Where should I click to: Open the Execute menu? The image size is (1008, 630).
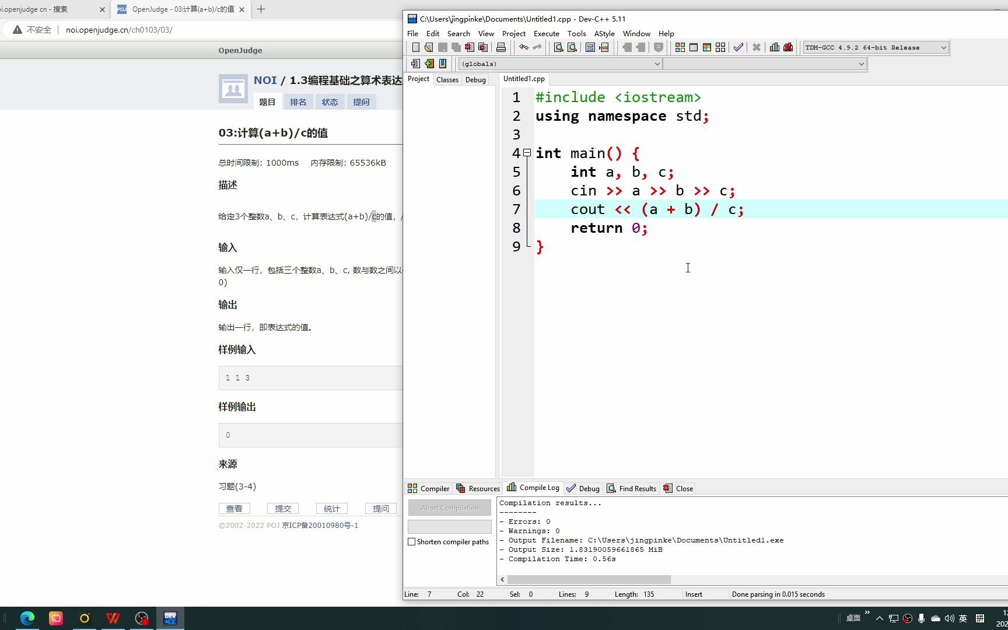546,33
